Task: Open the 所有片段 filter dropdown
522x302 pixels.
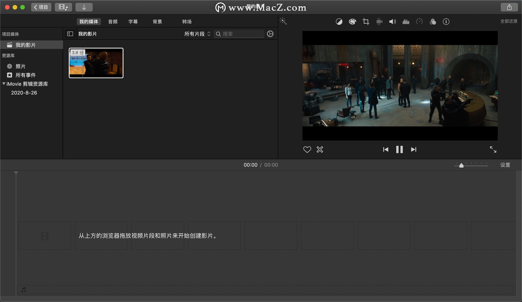Action: click(196, 34)
